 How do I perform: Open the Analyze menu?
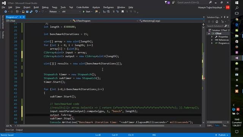point(96,7)
